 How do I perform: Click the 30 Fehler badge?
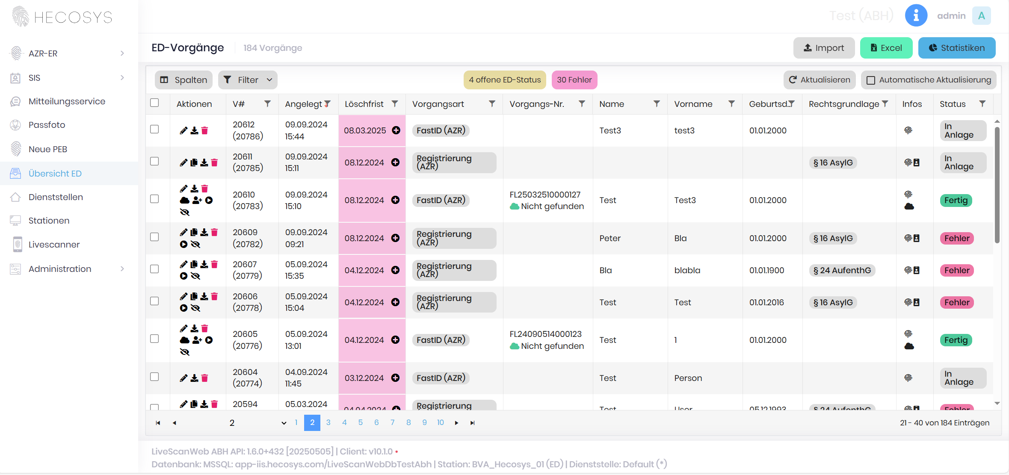574,80
